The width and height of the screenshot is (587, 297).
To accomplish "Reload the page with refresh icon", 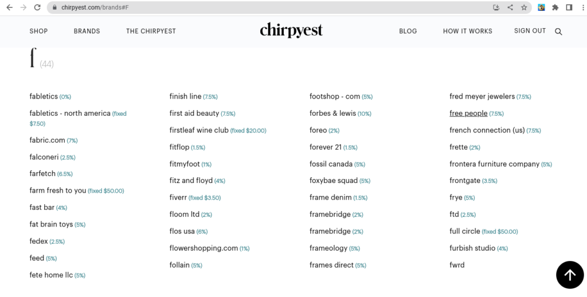I will [x=37, y=7].
